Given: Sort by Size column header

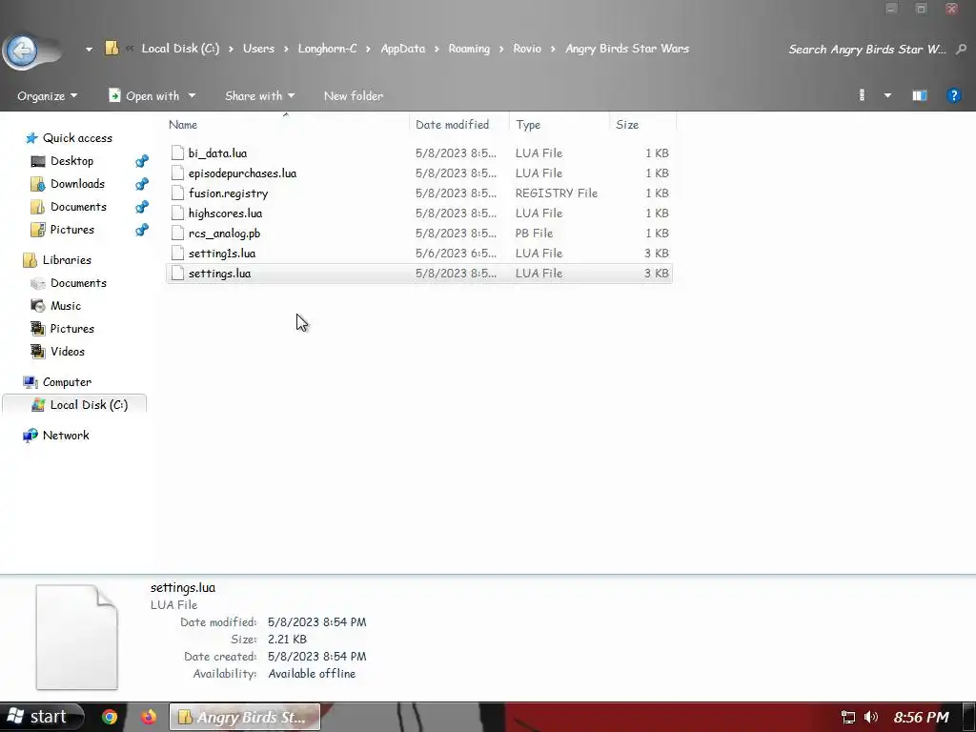Looking at the screenshot, I should (643, 125).
